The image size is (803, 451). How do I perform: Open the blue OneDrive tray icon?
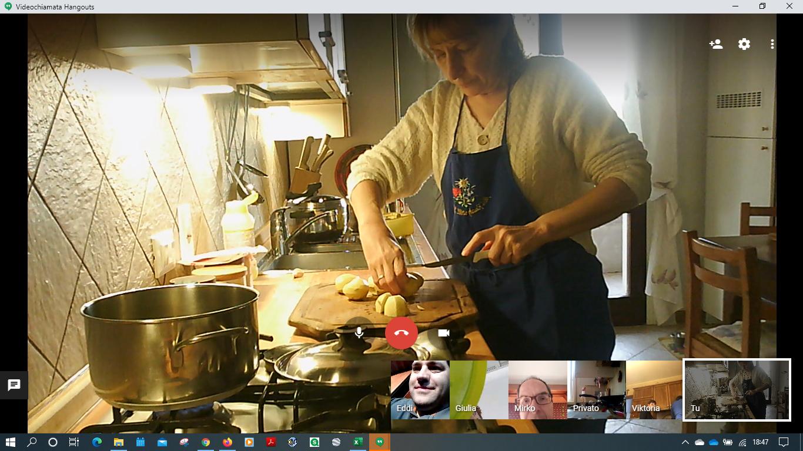(x=714, y=442)
